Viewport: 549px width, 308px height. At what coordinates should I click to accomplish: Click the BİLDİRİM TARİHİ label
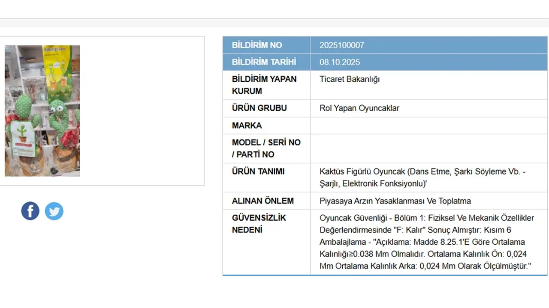pos(264,62)
